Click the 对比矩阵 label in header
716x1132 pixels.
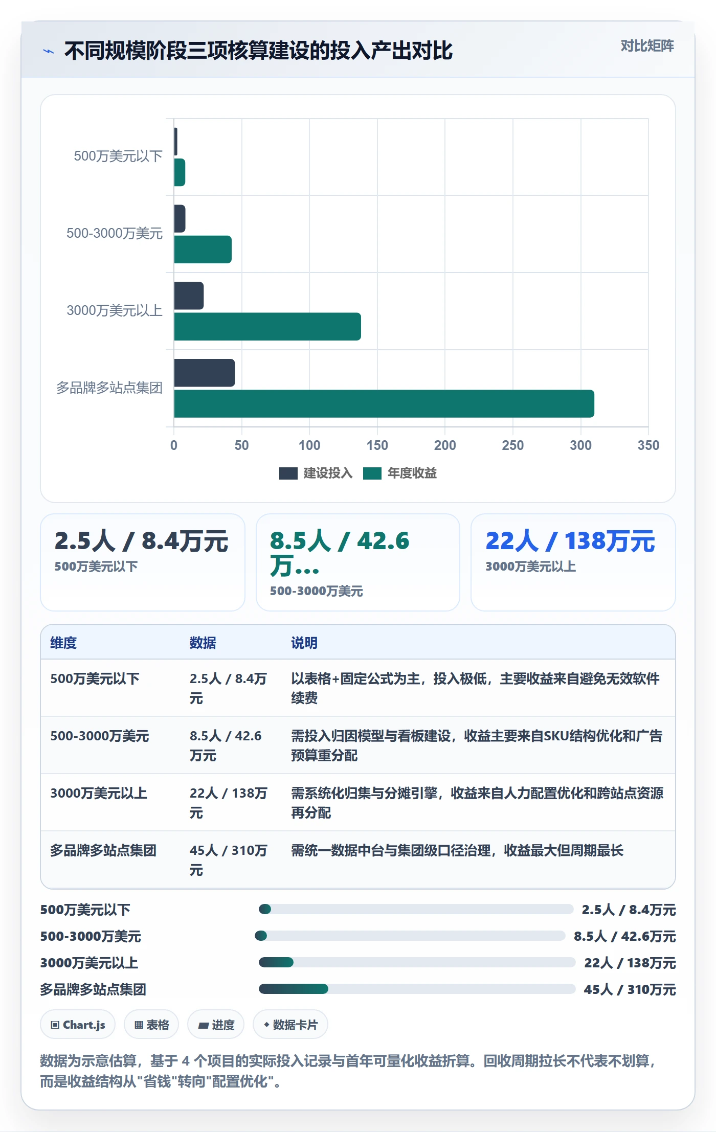tap(647, 46)
